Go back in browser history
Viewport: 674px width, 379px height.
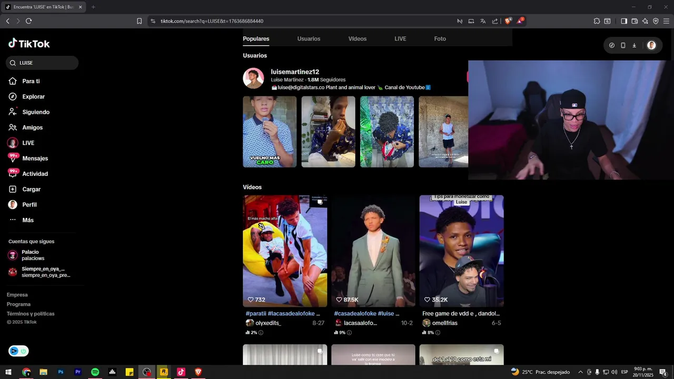[x=7, y=21]
